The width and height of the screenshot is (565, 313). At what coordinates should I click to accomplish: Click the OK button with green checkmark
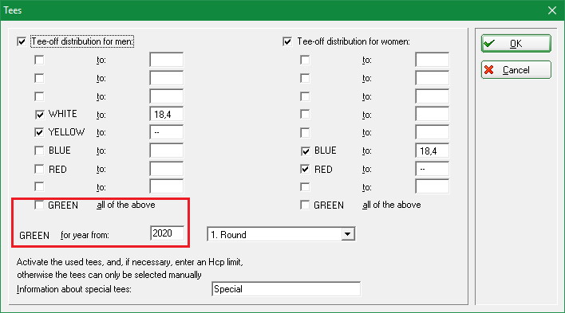(516, 44)
